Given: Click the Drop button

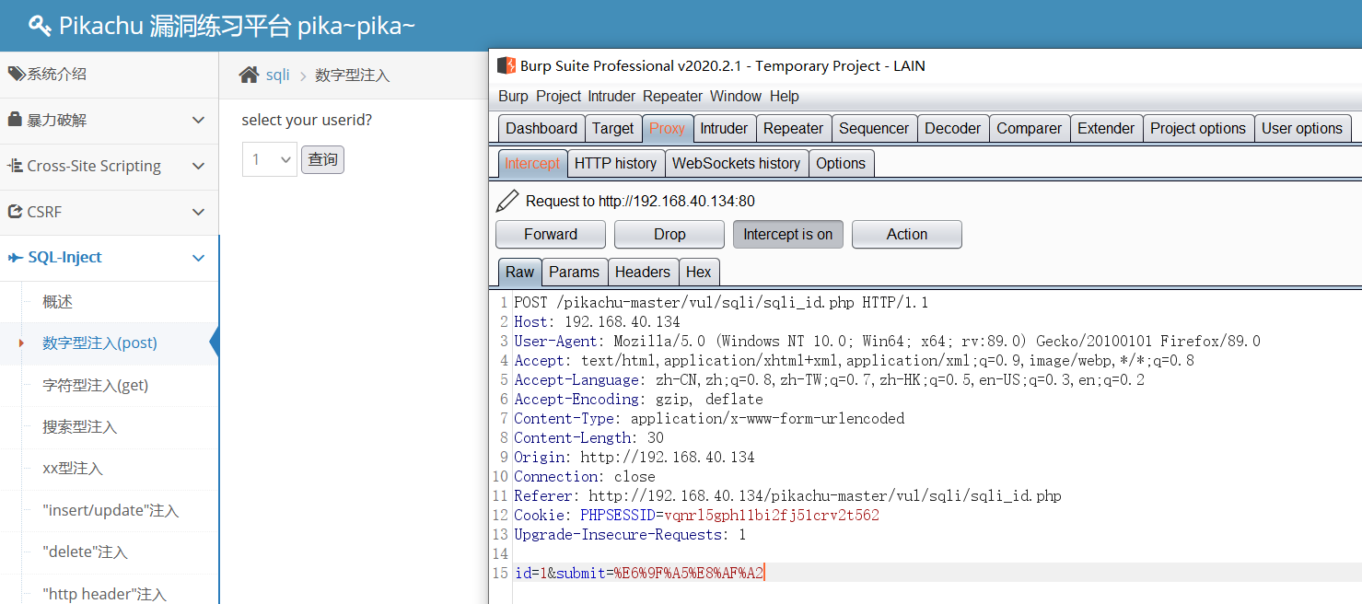Looking at the screenshot, I should (669, 234).
